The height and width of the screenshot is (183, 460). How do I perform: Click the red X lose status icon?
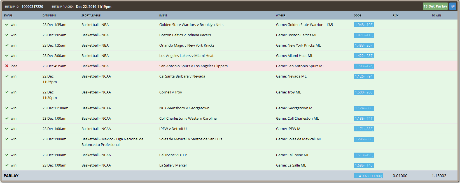pyautogui.click(x=7, y=66)
